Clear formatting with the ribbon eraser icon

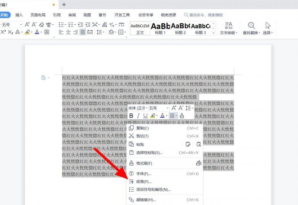pos(41,25)
